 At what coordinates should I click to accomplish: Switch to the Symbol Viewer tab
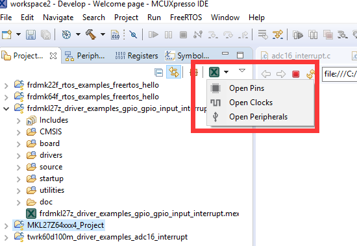pyautogui.click(x=187, y=56)
